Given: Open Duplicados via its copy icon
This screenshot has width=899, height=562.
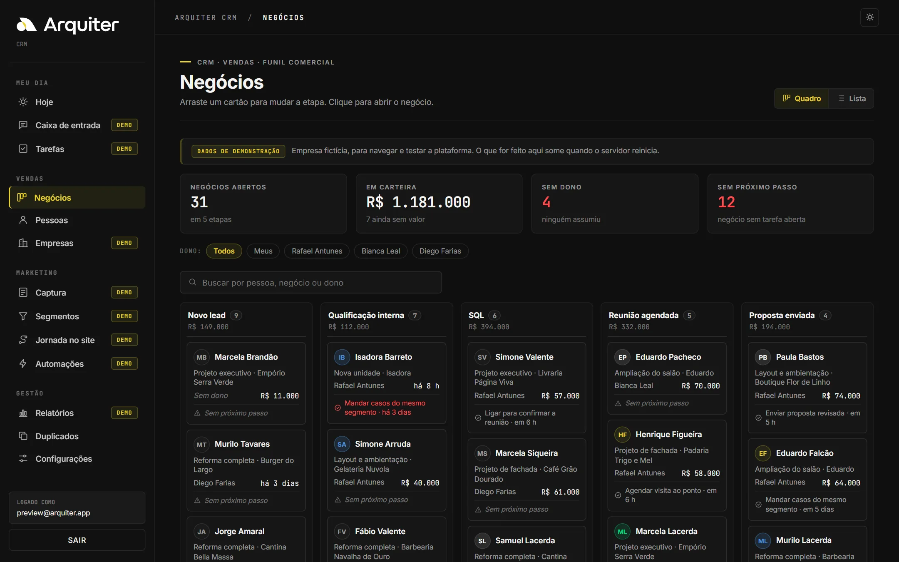Looking at the screenshot, I should tap(23, 436).
